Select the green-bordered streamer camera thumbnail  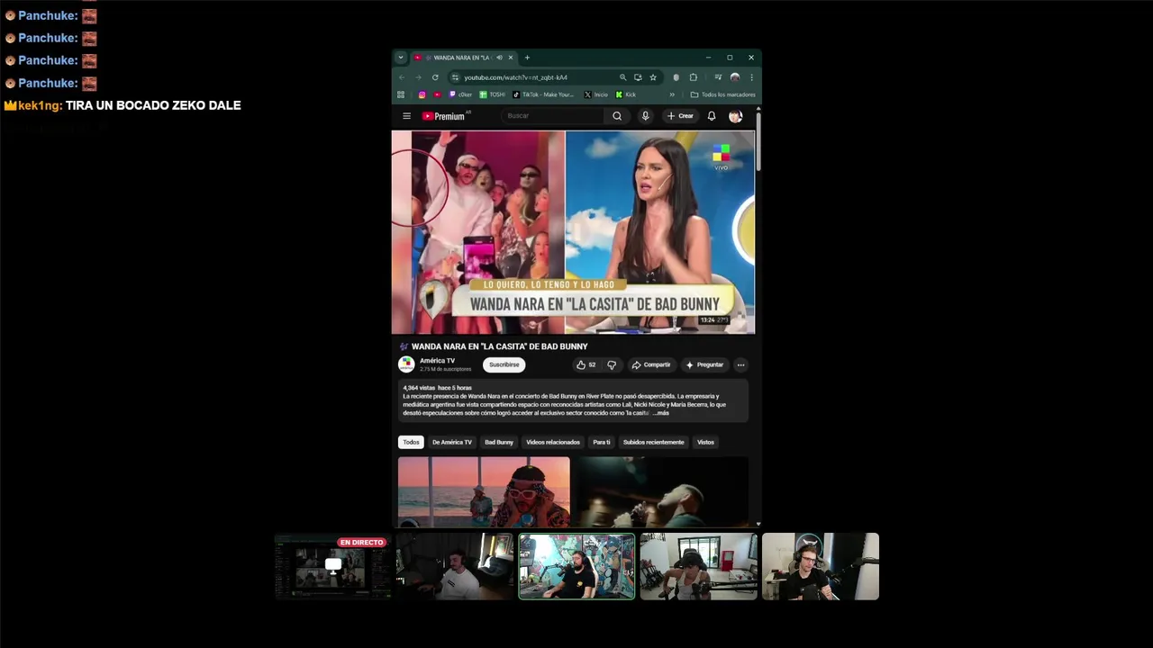[576, 567]
